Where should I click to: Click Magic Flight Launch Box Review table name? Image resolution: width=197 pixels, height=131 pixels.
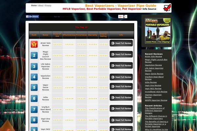pyautogui.click(x=46, y=55)
